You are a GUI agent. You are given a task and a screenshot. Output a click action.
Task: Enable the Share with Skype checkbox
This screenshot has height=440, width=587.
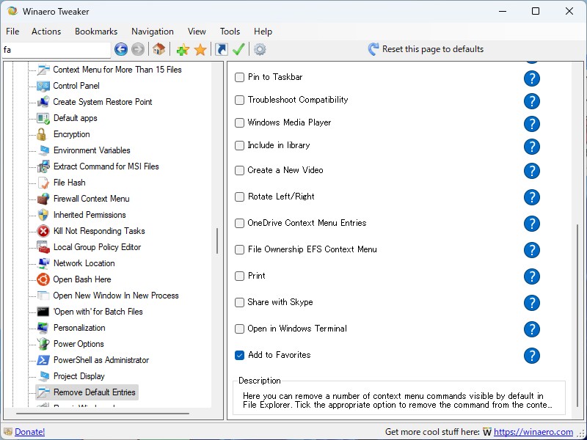coord(239,302)
